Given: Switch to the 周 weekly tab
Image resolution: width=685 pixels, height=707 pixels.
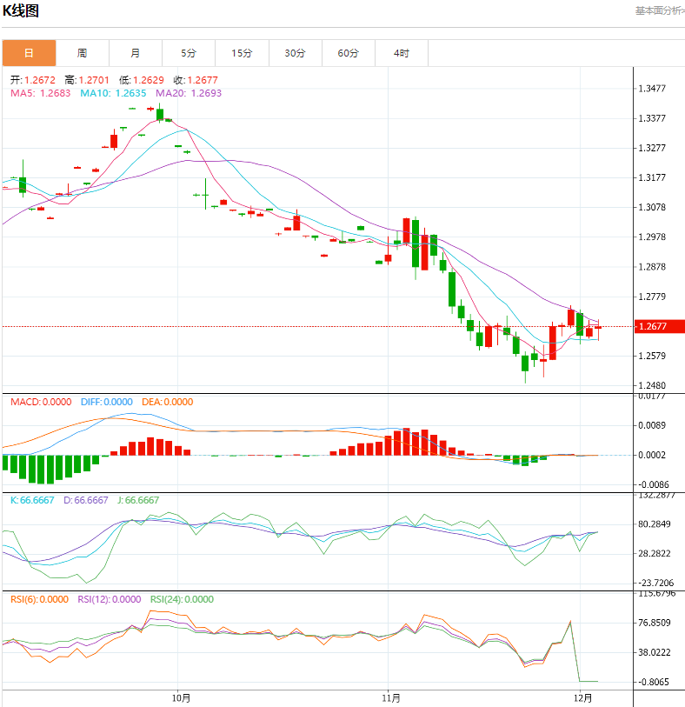Looking at the screenshot, I should click(x=82, y=53).
